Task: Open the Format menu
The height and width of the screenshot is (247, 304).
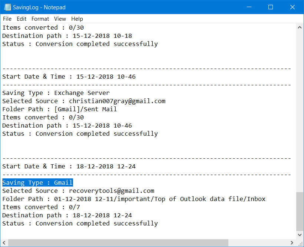Action: [40, 19]
